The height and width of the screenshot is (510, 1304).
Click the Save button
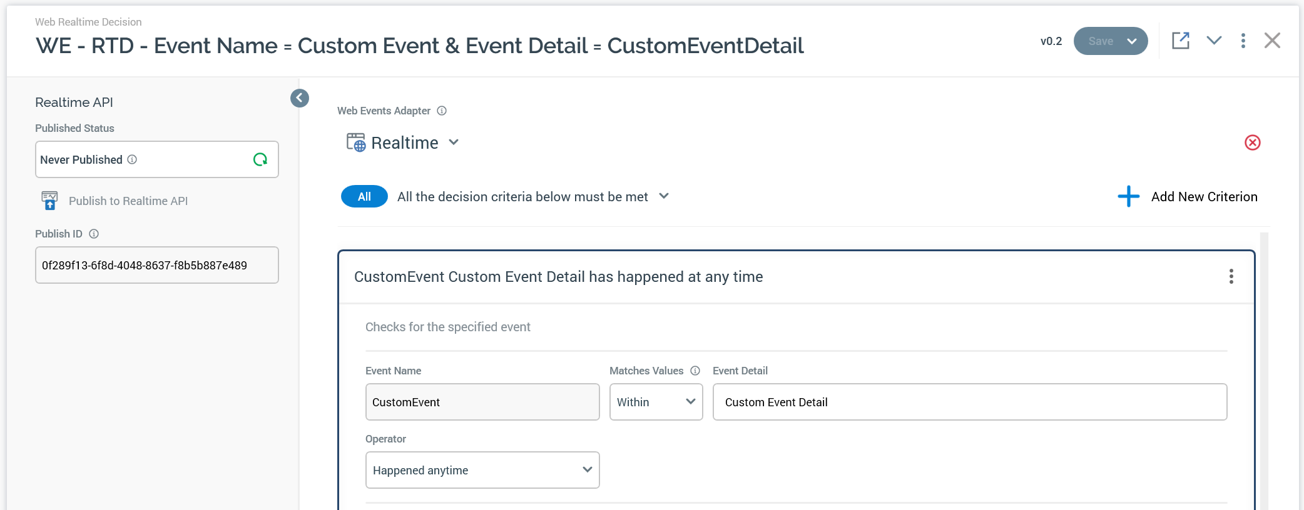pos(1101,41)
